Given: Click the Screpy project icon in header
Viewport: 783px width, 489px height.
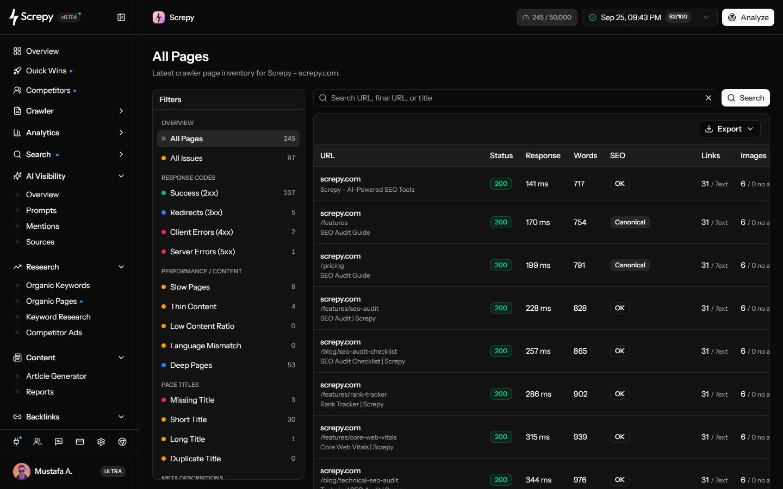Looking at the screenshot, I should [159, 17].
